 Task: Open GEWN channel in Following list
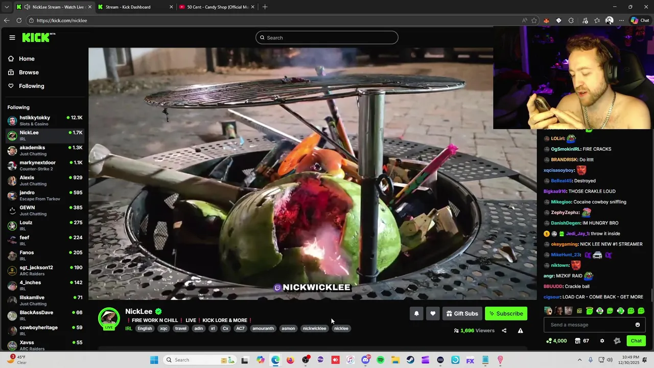45,211
